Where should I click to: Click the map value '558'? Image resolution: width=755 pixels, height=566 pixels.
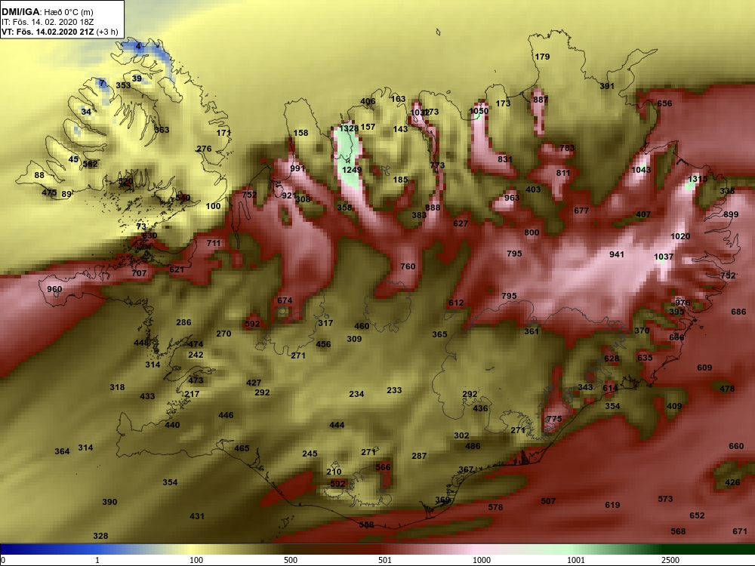coord(366,524)
